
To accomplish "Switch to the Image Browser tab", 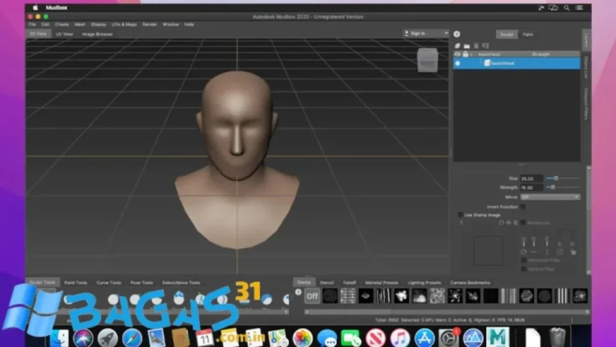I will [97, 34].
